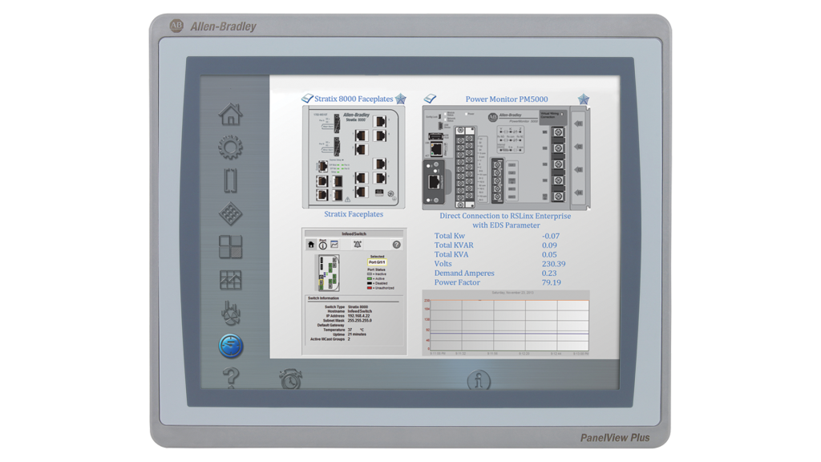Open Port info icon in InfeedSwitch faceplate
Screen dimensions: 821x462
tap(322, 244)
